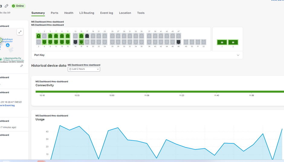Screen dimensions: 284x162
Task: Click green stacking port 1
Action: [222, 42]
